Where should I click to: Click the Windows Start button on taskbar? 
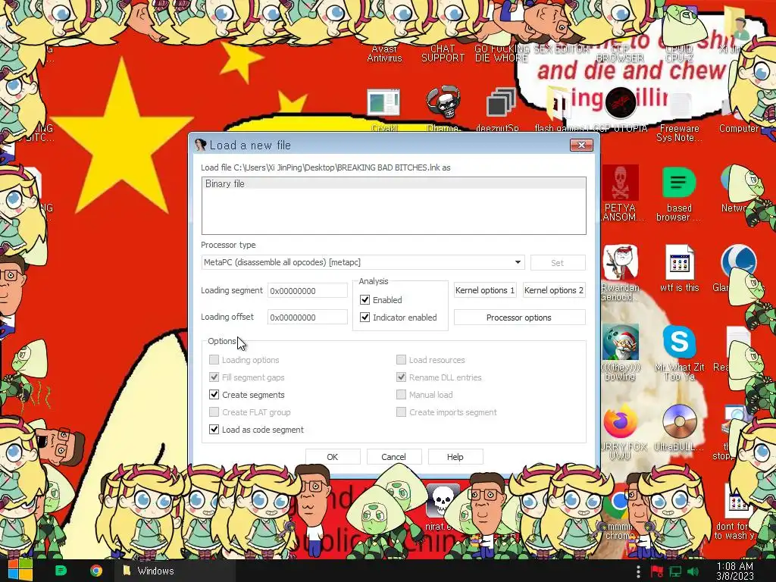(x=19, y=570)
